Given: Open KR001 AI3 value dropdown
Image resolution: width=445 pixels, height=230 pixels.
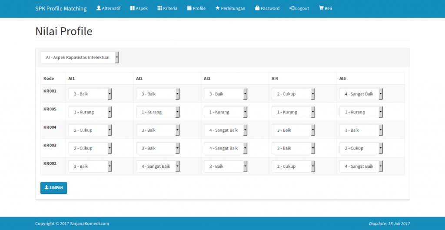Looking at the screenshot, I should pyautogui.click(x=226, y=94).
